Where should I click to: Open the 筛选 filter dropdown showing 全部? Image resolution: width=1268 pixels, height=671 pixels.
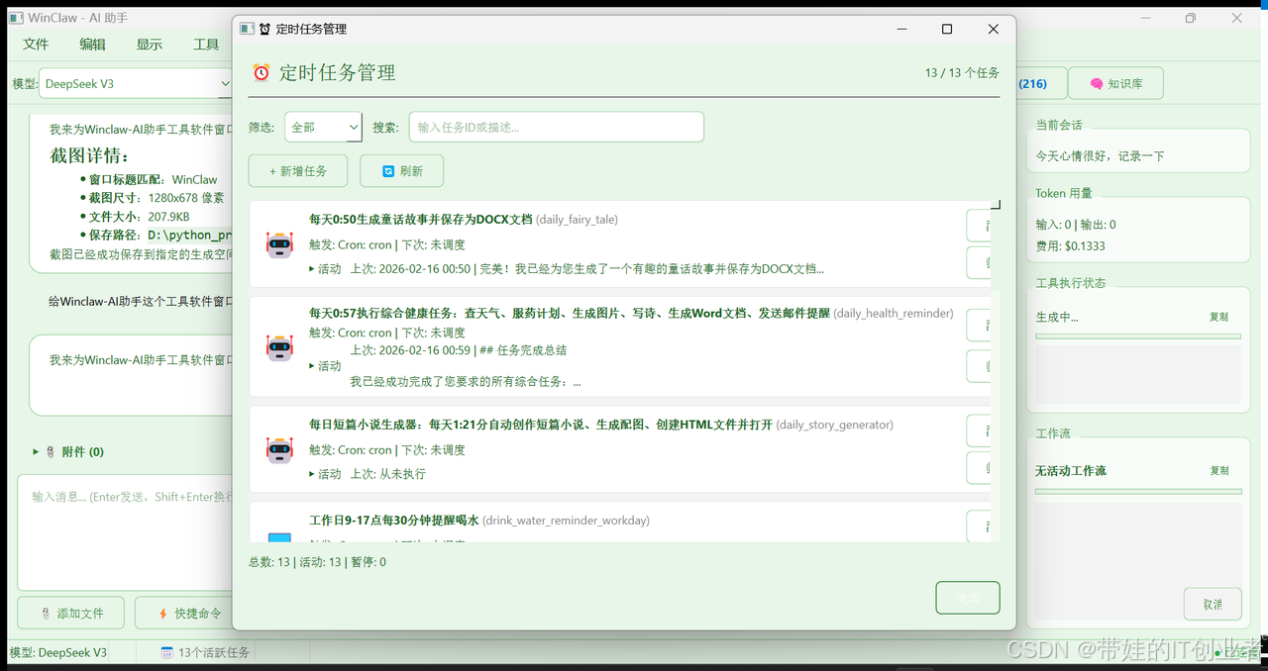(323, 127)
